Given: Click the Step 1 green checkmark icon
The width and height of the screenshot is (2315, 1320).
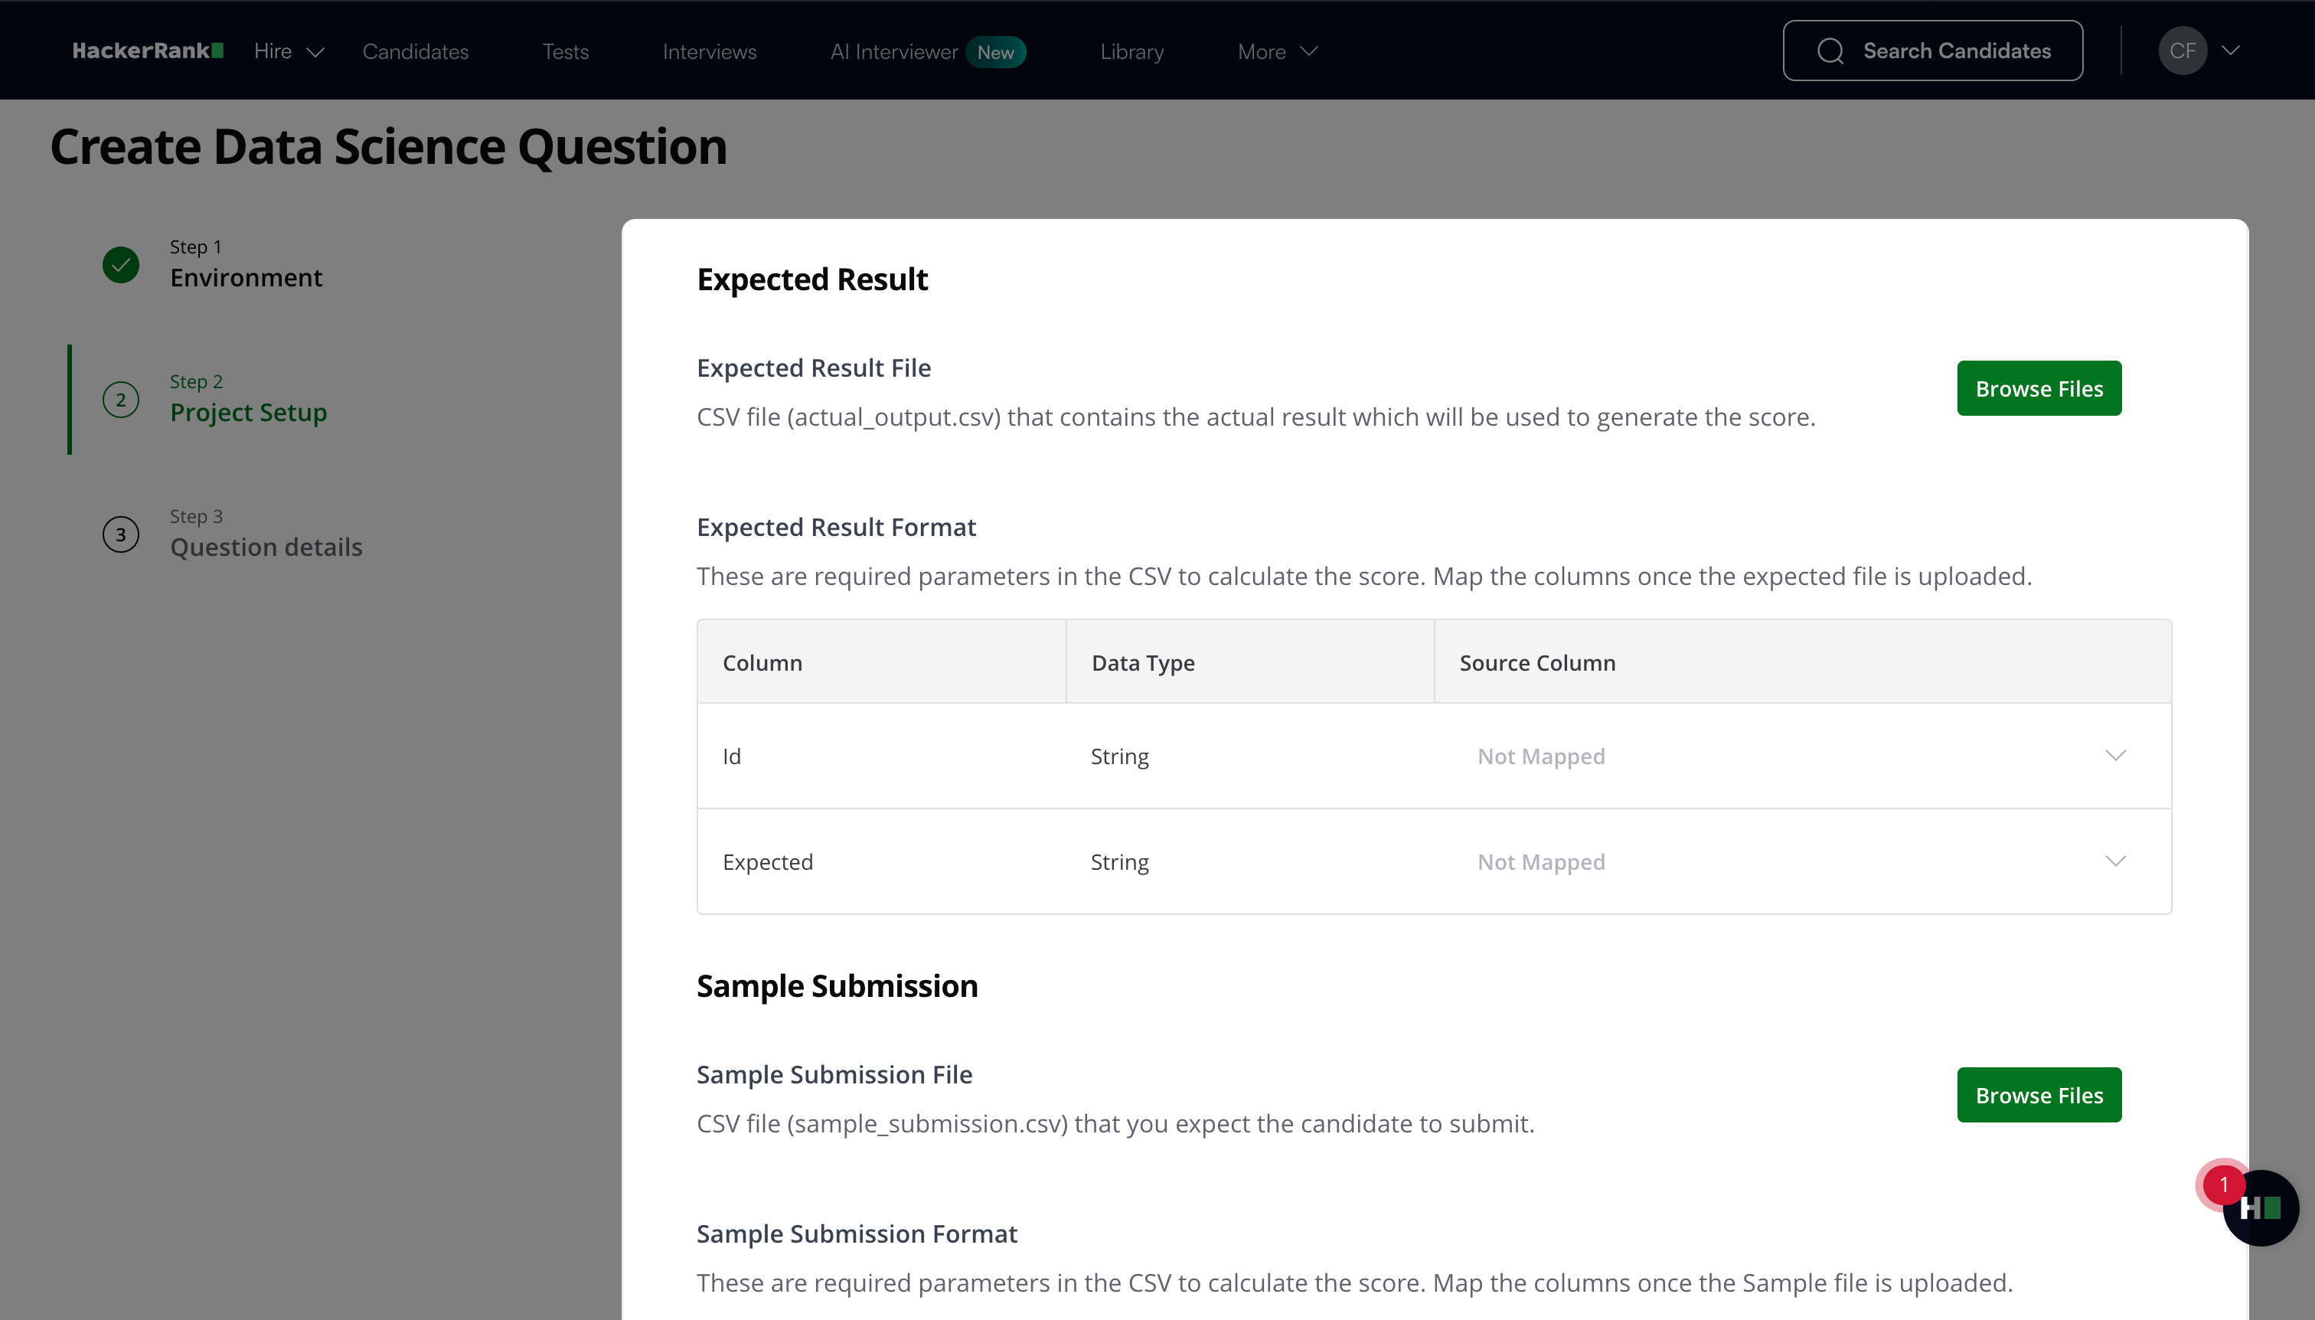Looking at the screenshot, I should (120, 265).
